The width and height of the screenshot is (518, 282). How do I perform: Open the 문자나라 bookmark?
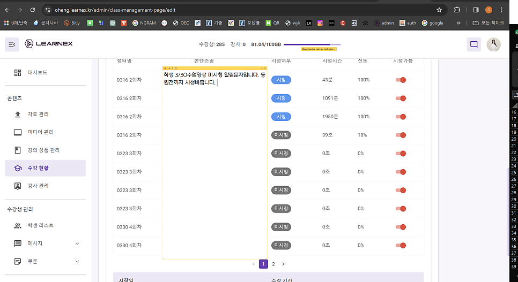[46, 23]
